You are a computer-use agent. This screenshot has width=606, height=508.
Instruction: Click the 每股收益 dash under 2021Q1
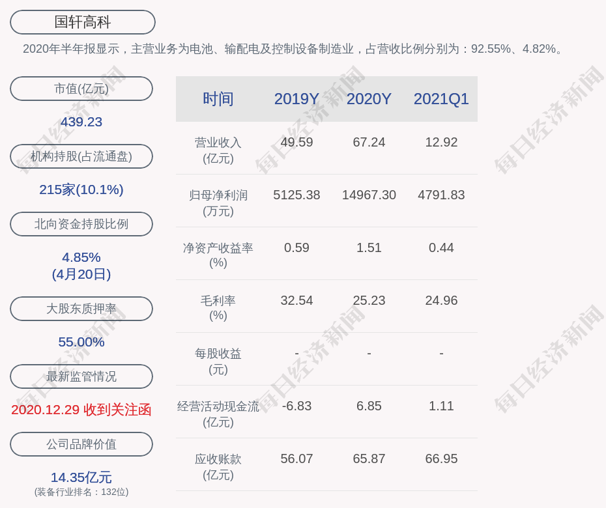pyautogui.click(x=441, y=353)
